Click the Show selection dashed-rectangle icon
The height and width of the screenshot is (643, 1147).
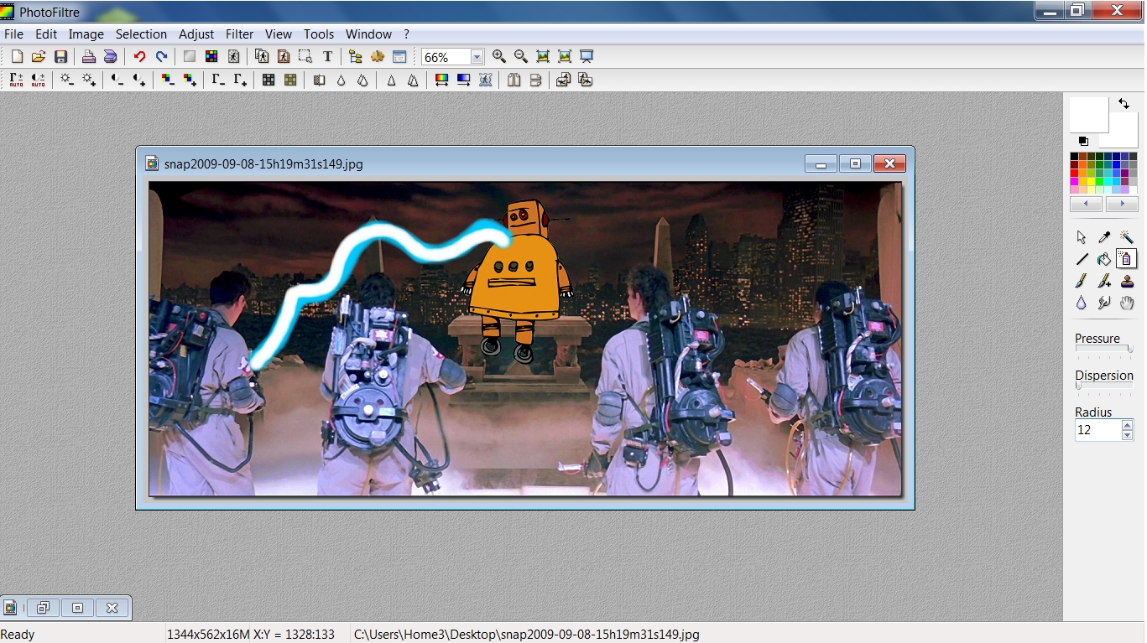click(x=305, y=57)
